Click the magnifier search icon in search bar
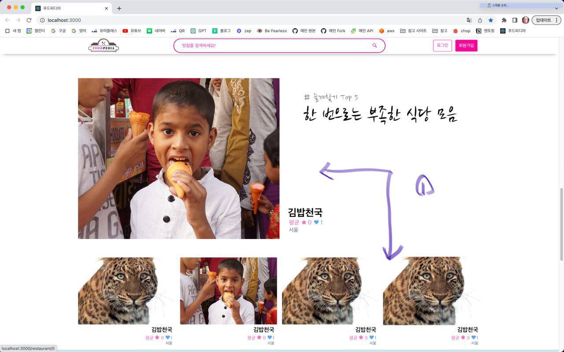The image size is (564, 352). point(375,45)
